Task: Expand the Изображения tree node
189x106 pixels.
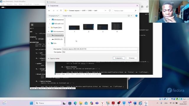Action: (50, 20)
